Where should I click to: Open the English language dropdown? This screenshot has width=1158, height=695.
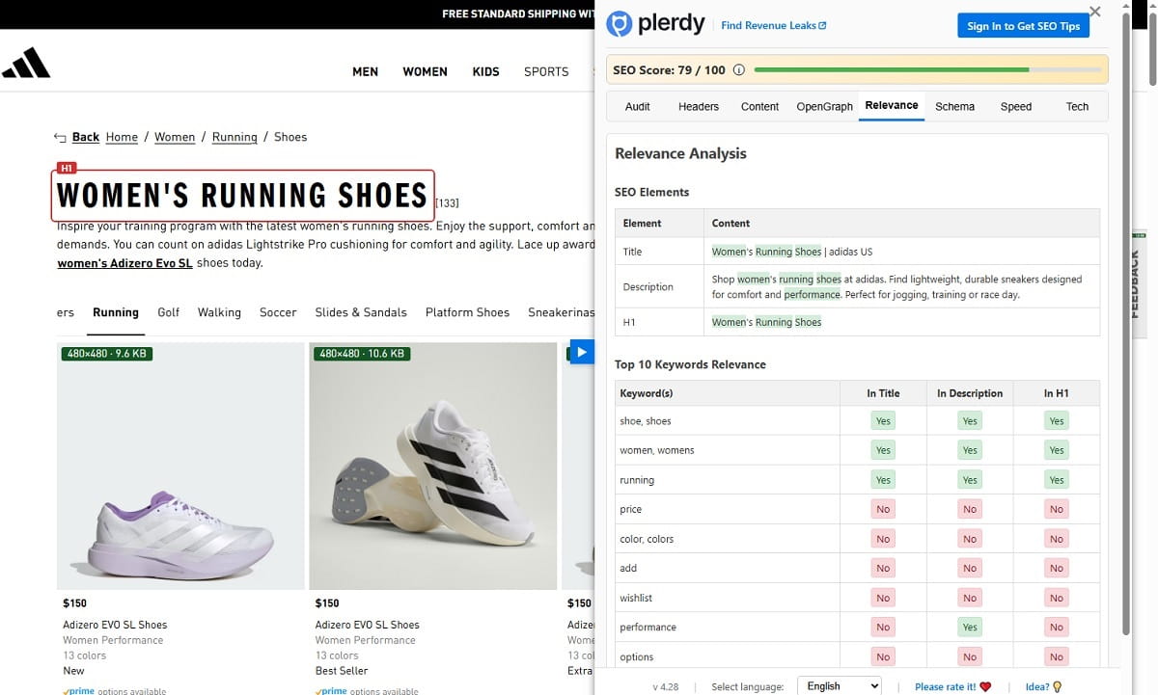(x=839, y=686)
